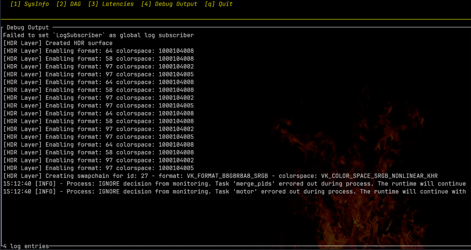
Task: Click the 'Creating swapchain for id: 27' line
Action: click(x=220, y=176)
